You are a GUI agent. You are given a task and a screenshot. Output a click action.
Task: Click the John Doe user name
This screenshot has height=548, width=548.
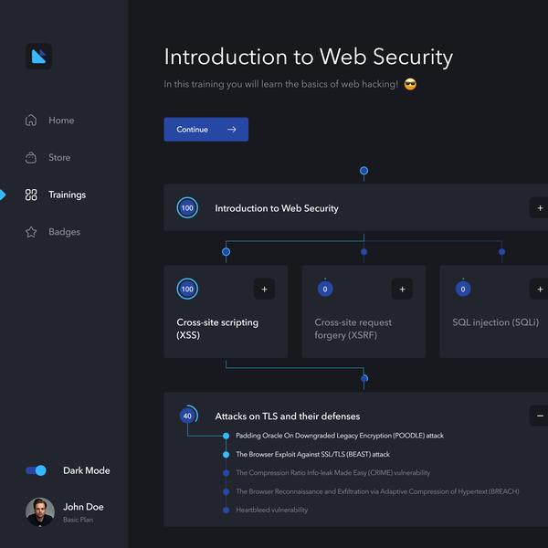[x=83, y=507]
